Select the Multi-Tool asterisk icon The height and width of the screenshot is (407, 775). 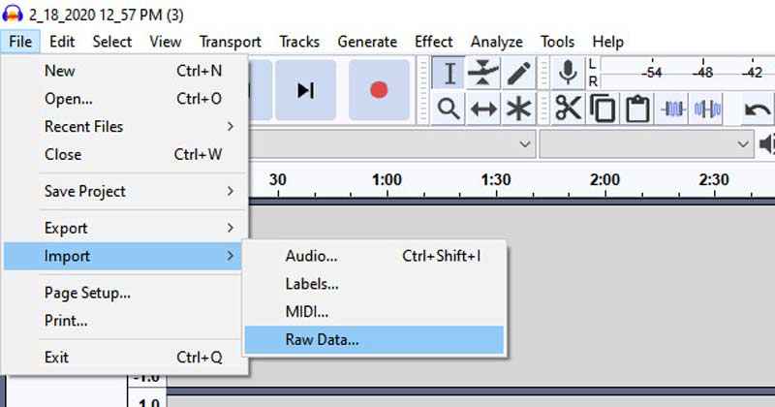pos(519,109)
